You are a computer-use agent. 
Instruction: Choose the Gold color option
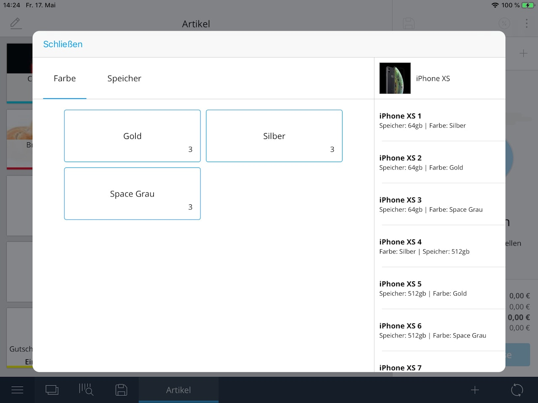click(132, 136)
